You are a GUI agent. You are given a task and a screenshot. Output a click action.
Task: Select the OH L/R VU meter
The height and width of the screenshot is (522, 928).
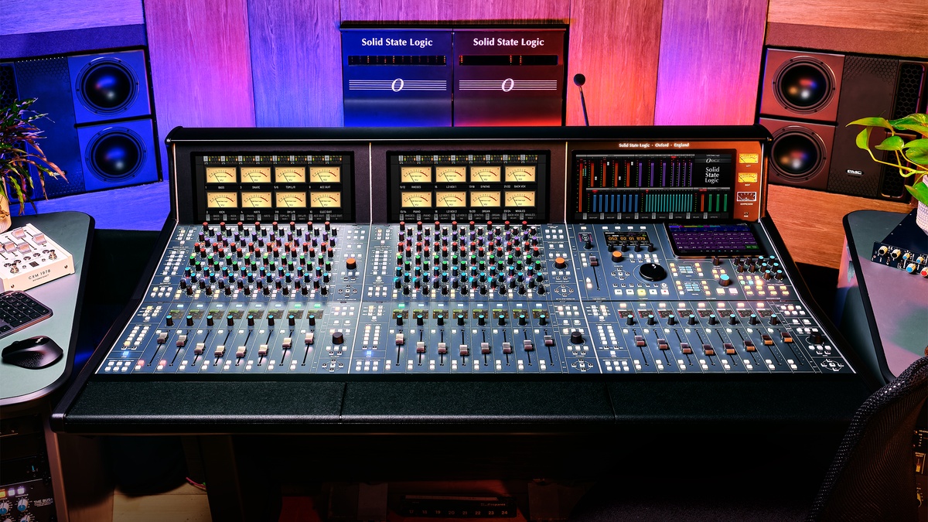(x=290, y=200)
